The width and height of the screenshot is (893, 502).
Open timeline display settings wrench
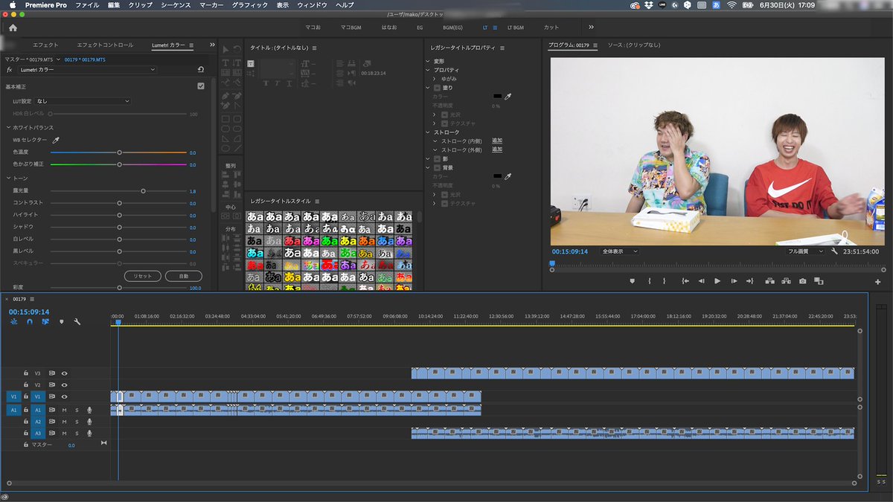pos(77,322)
